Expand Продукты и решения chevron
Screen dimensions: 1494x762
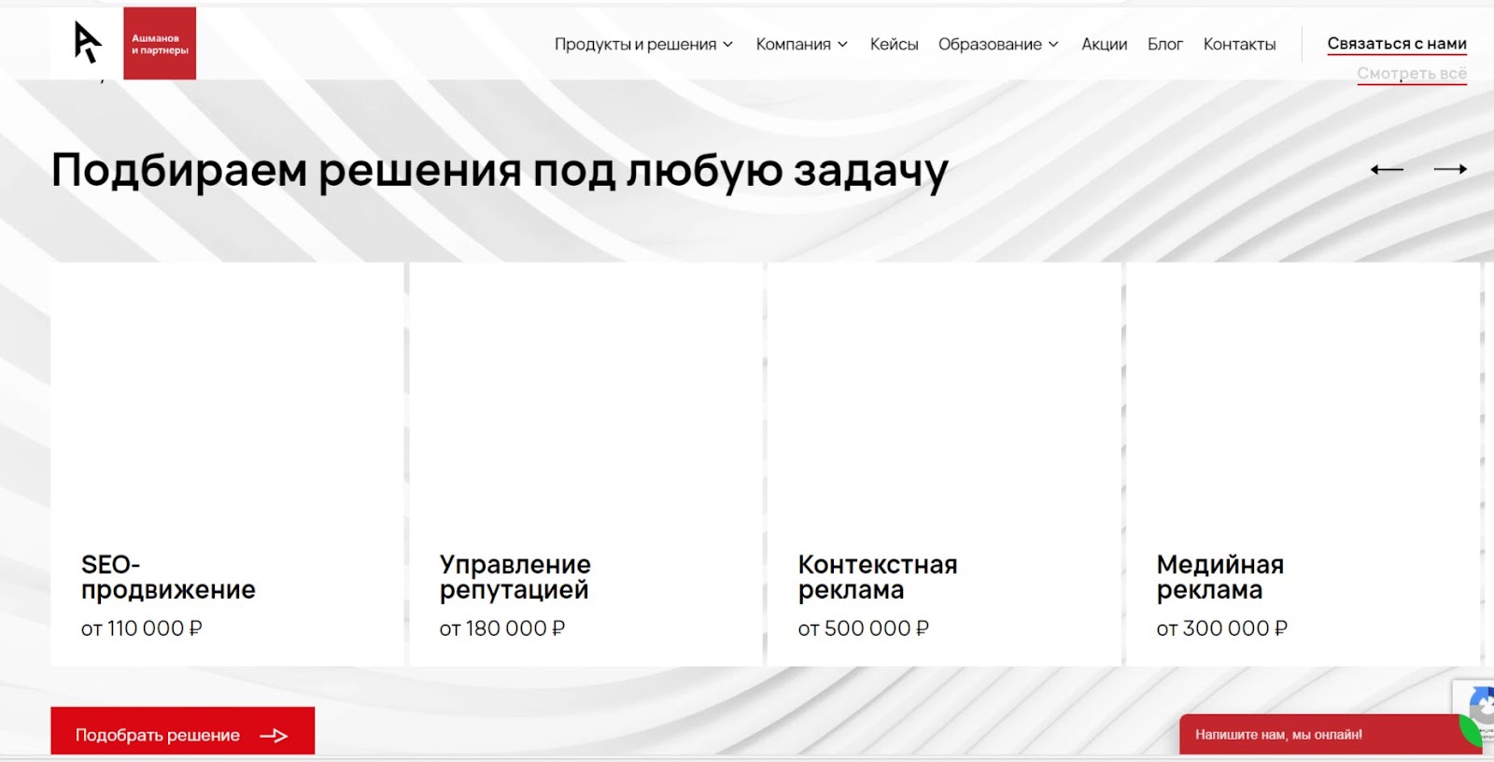click(x=728, y=45)
